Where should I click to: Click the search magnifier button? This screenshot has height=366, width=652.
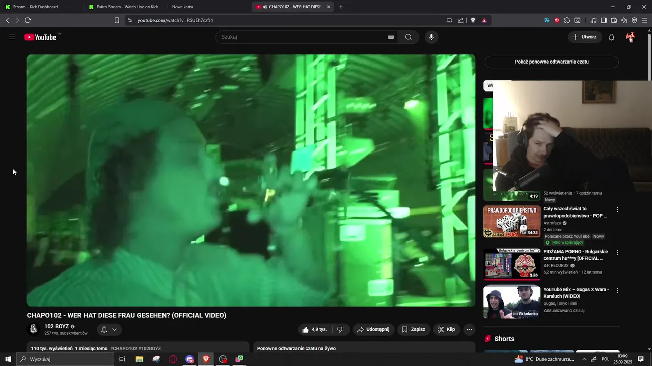(x=409, y=37)
